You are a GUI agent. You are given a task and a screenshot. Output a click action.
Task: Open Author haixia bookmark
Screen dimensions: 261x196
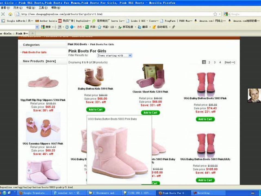point(46,21)
